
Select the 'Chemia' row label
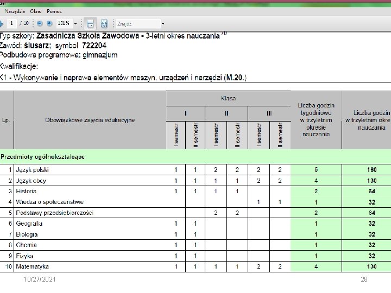(x=26, y=245)
